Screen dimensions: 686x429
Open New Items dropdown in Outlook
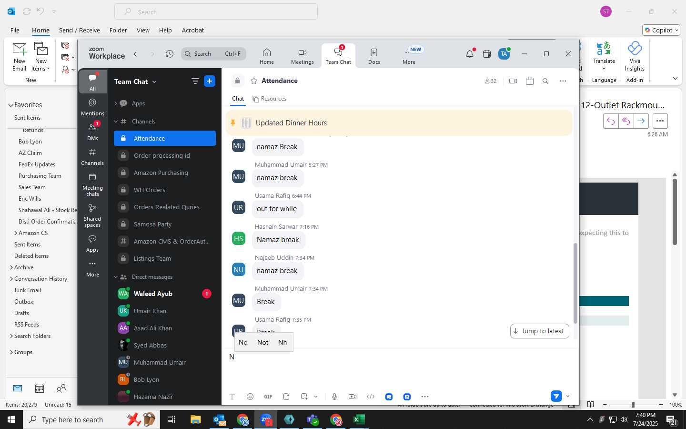click(41, 57)
